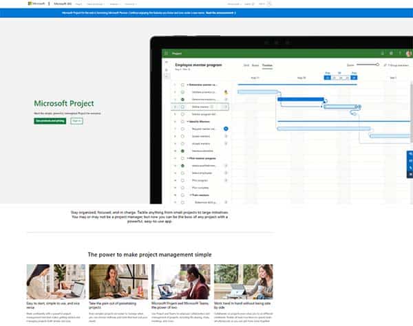
Task: Click the Microsoft 365 link in the header
Action: [x=63, y=4]
